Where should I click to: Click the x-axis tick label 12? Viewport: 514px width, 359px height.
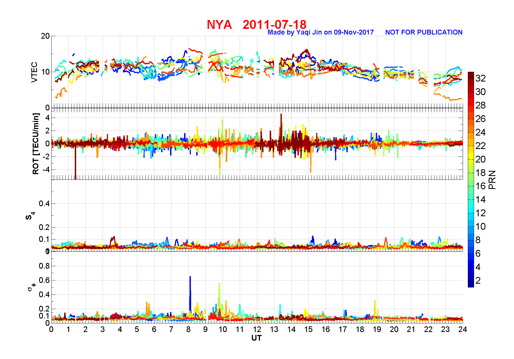coord(257,329)
